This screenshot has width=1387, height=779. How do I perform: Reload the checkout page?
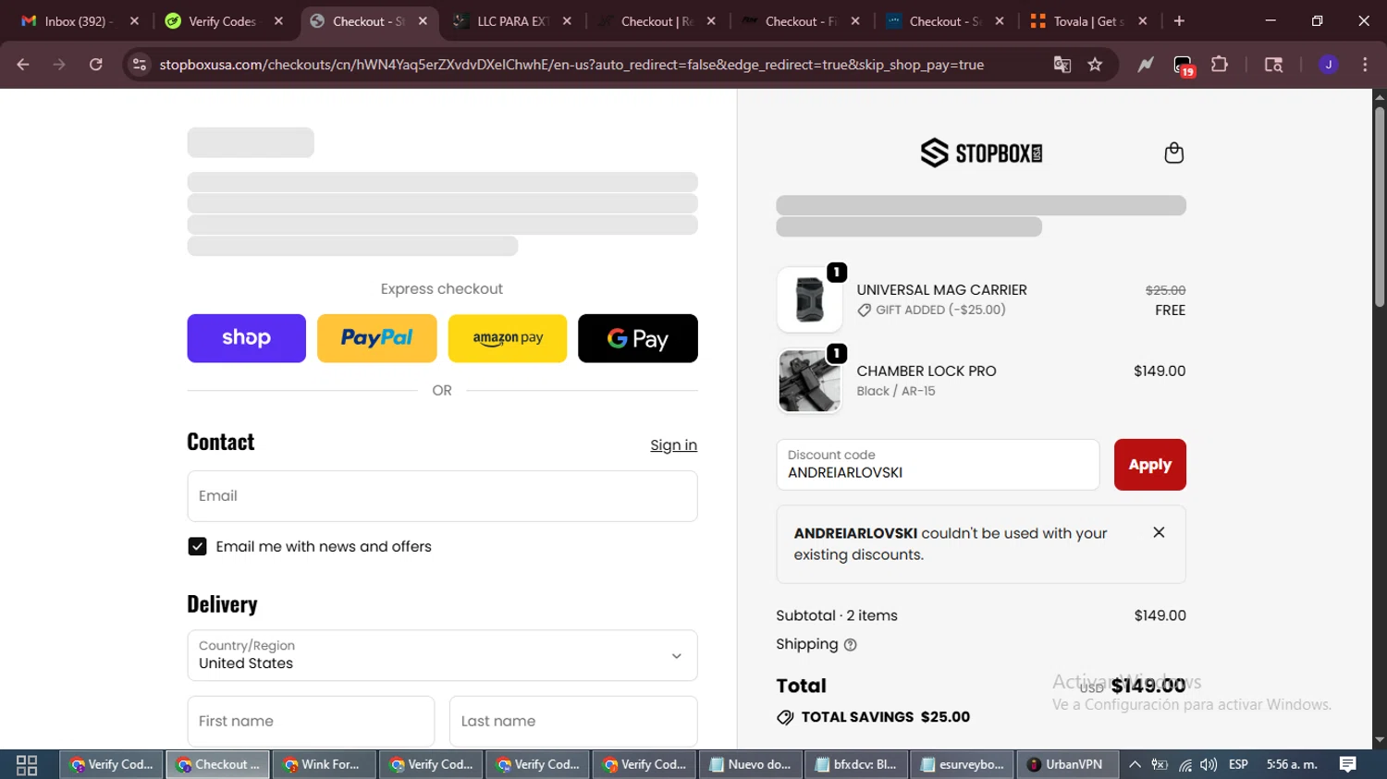95,65
